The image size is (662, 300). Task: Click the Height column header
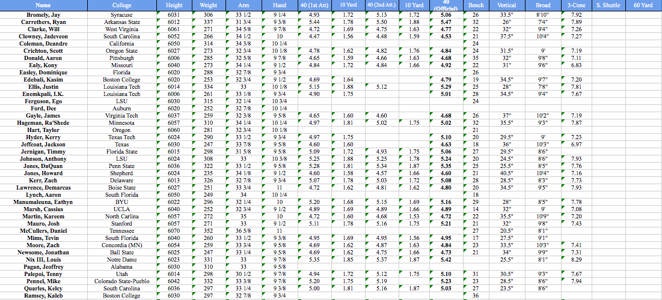point(174,5)
